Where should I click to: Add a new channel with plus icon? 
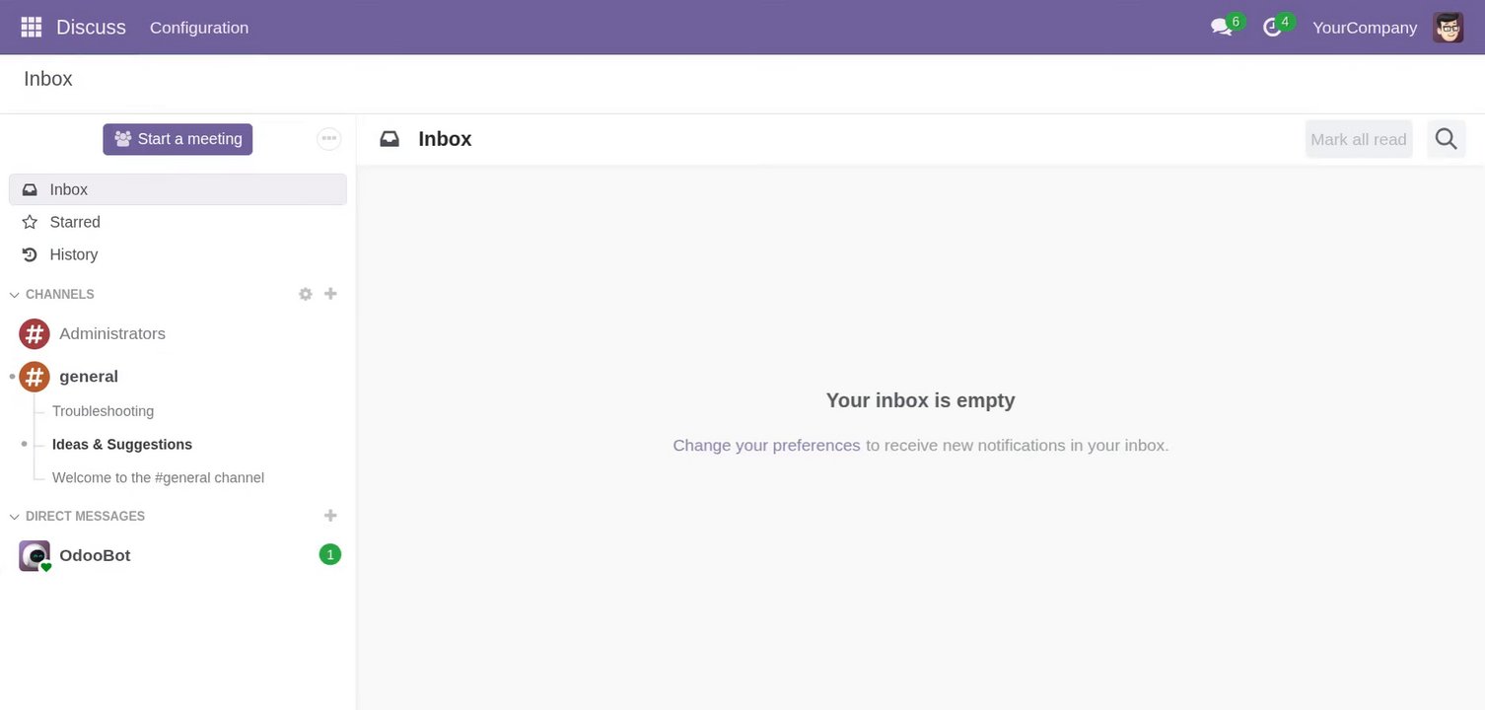(x=330, y=294)
